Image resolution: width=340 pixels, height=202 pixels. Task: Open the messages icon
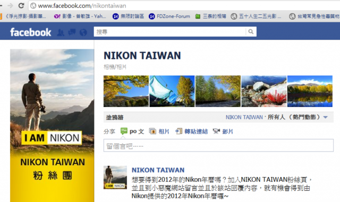pyautogui.click(x=72, y=32)
